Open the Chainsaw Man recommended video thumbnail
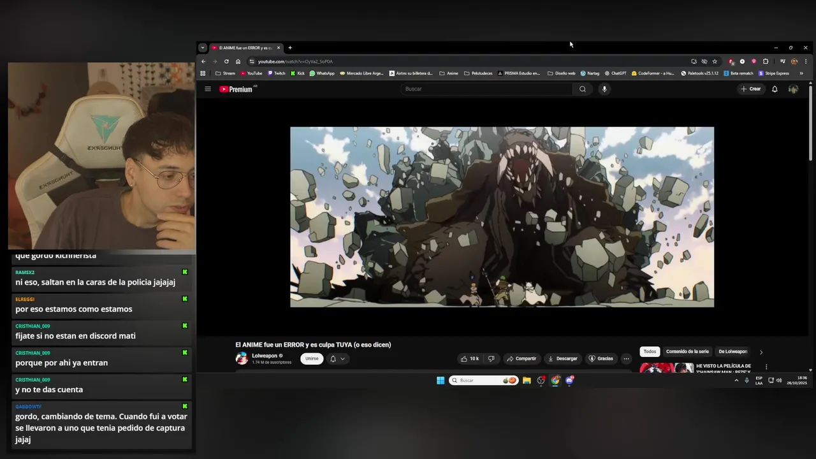Image resolution: width=816 pixels, height=459 pixels. coord(667,367)
